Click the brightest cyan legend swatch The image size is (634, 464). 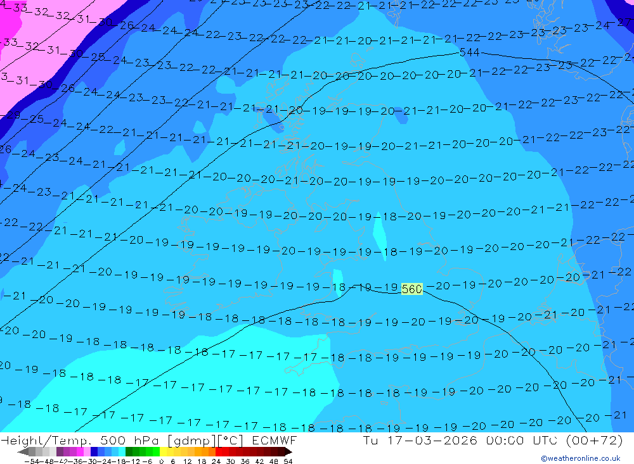[x=122, y=452]
